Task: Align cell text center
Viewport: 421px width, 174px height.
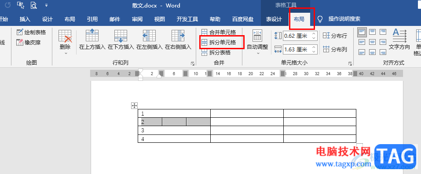Action: (x=372, y=42)
